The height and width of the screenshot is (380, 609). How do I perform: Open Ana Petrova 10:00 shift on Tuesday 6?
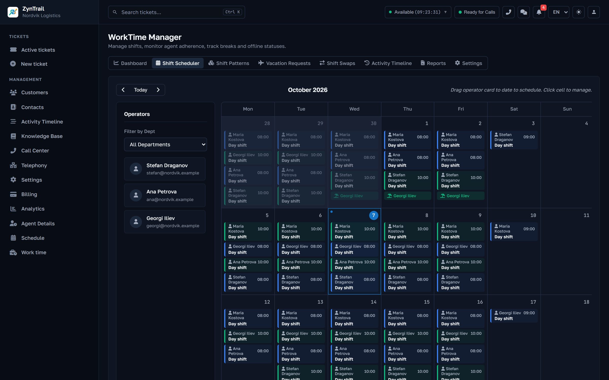click(301, 265)
